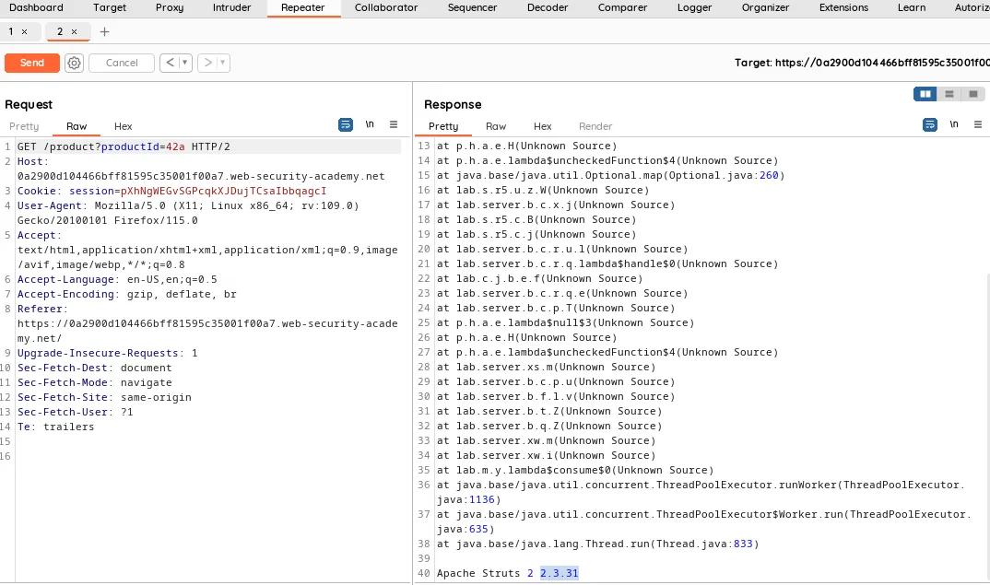Expand the forward history dropdown arrow
Image resolution: width=990 pixels, height=585 pixels.
(x=222, y=63)
